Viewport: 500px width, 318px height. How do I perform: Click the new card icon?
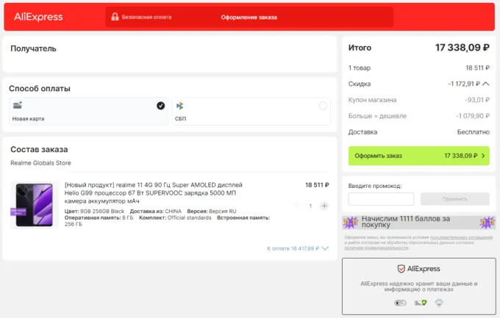point(17,106)
